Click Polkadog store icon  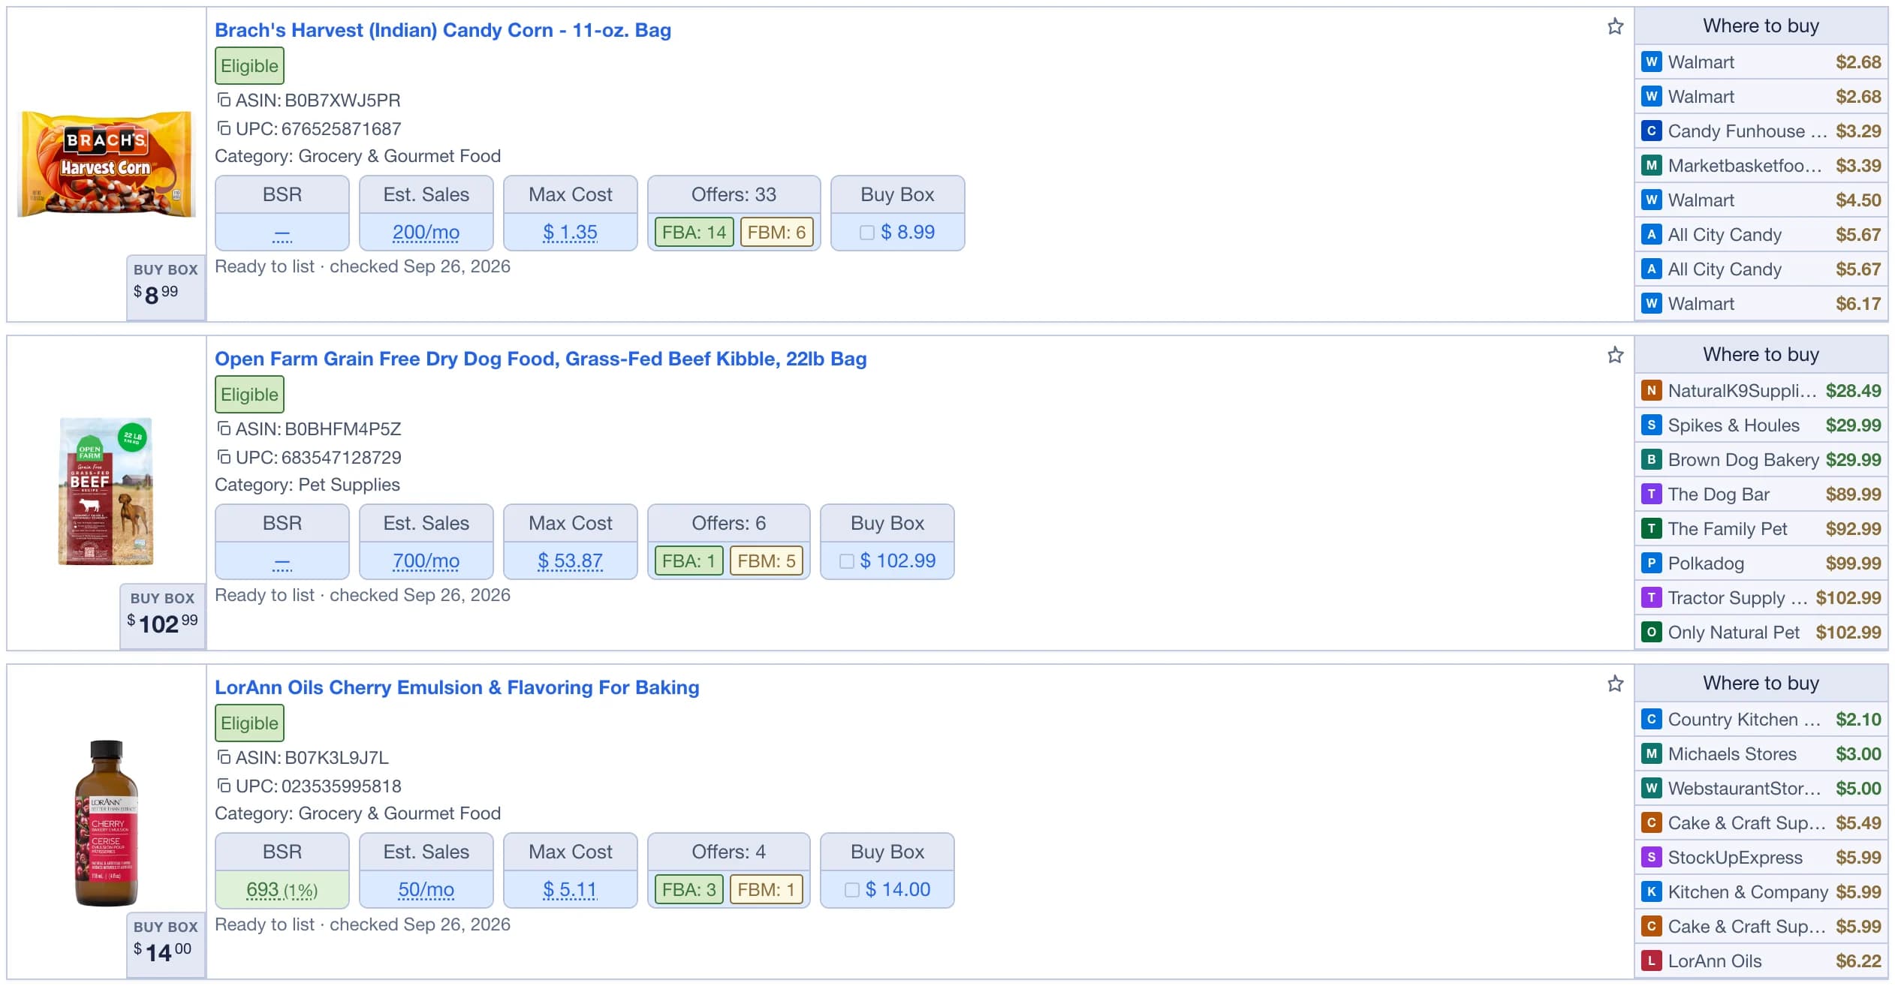point(1651,563)
